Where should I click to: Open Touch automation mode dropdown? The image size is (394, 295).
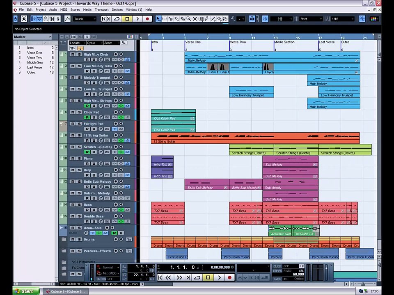[85, 19]
